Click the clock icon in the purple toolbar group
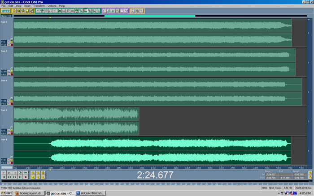314x196 pixels. 122,11
